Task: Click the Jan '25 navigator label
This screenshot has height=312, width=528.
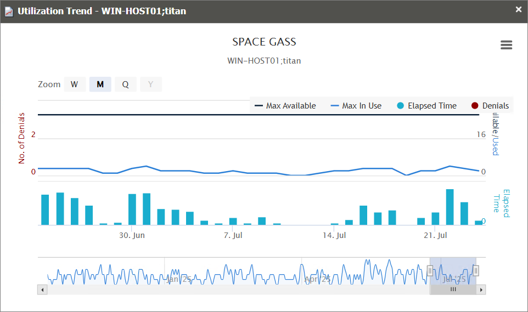Action: coord(179,279)
